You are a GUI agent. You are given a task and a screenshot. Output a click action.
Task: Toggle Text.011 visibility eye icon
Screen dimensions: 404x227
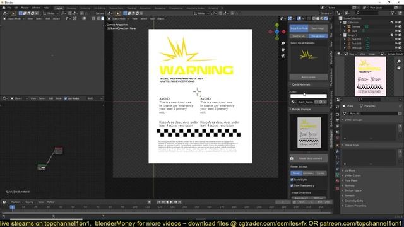396,39
